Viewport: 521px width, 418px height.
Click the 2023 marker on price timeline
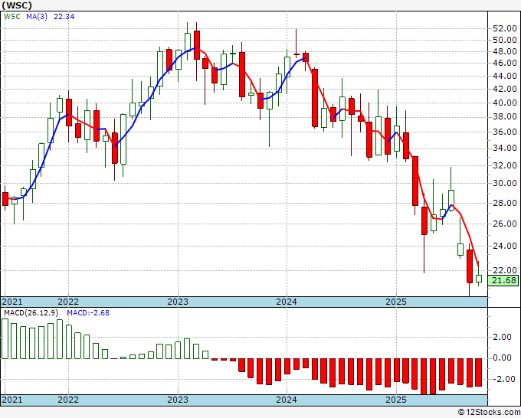coord(178,302)
